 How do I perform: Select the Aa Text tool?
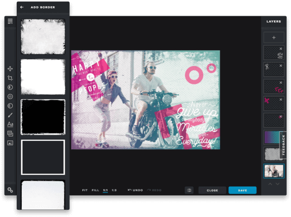[10, 124]
